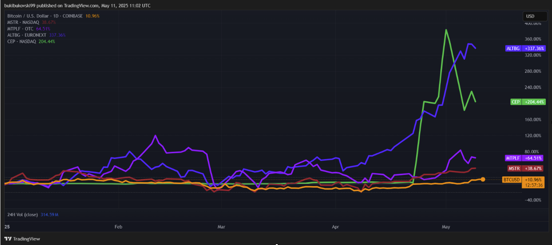Click the 120.00% level on price scale
The height and width of the screenshot is (245, 552).
point(533,135)
